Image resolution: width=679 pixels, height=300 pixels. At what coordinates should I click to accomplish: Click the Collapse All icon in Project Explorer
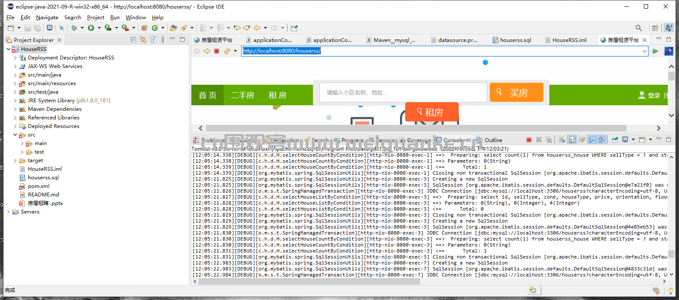133,40
